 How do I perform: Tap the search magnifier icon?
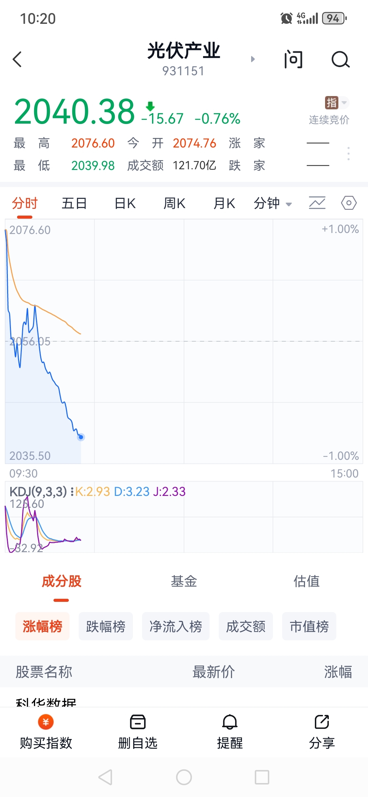[341, 60]
